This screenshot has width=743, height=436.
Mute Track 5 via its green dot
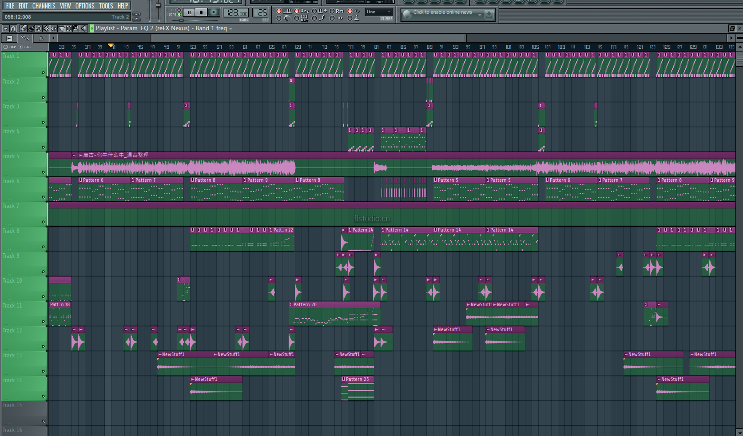point(43,172)
